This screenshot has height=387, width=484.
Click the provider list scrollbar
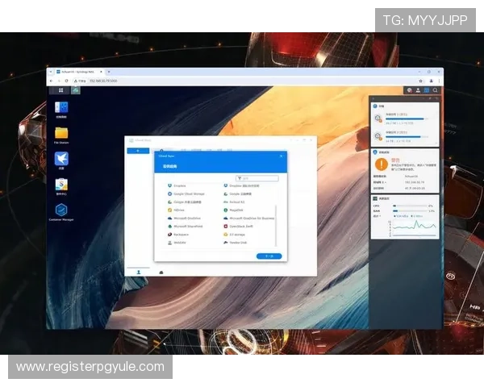click(x=276, y=225)
